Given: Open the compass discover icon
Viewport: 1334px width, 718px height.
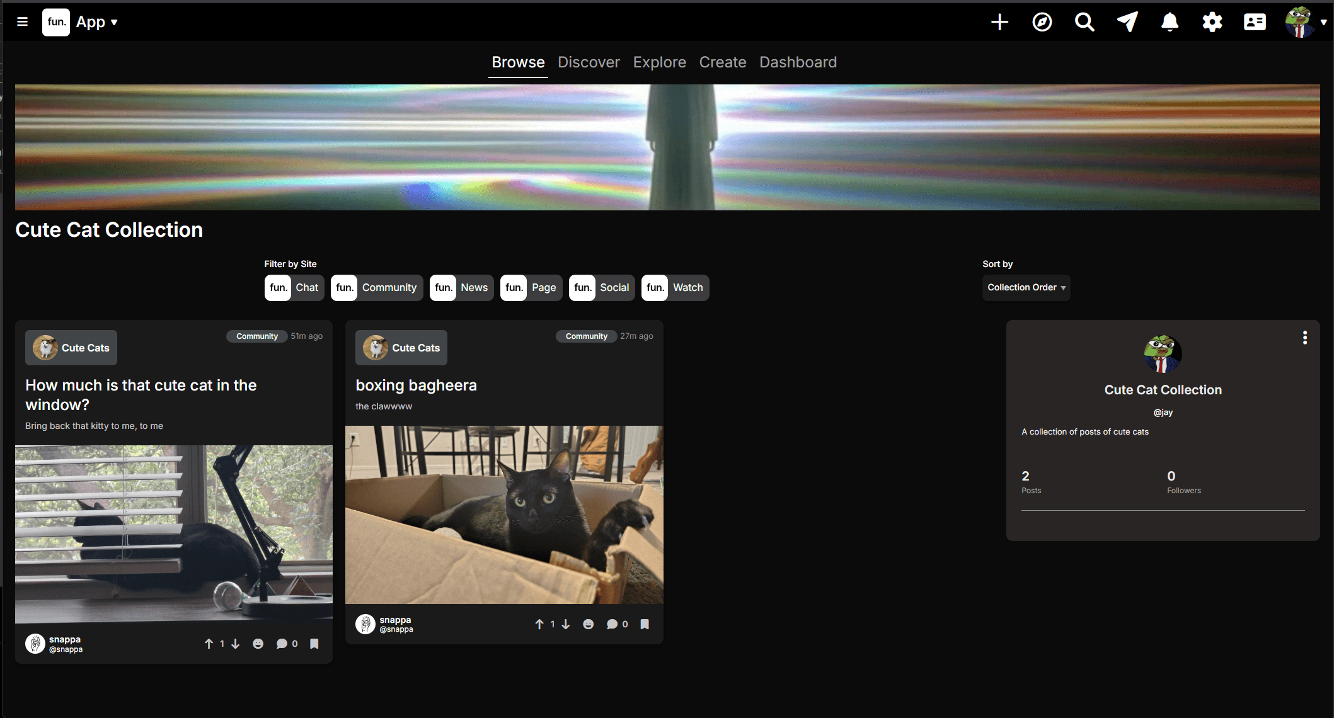Looking at the screenshot, I should 1042,22.
